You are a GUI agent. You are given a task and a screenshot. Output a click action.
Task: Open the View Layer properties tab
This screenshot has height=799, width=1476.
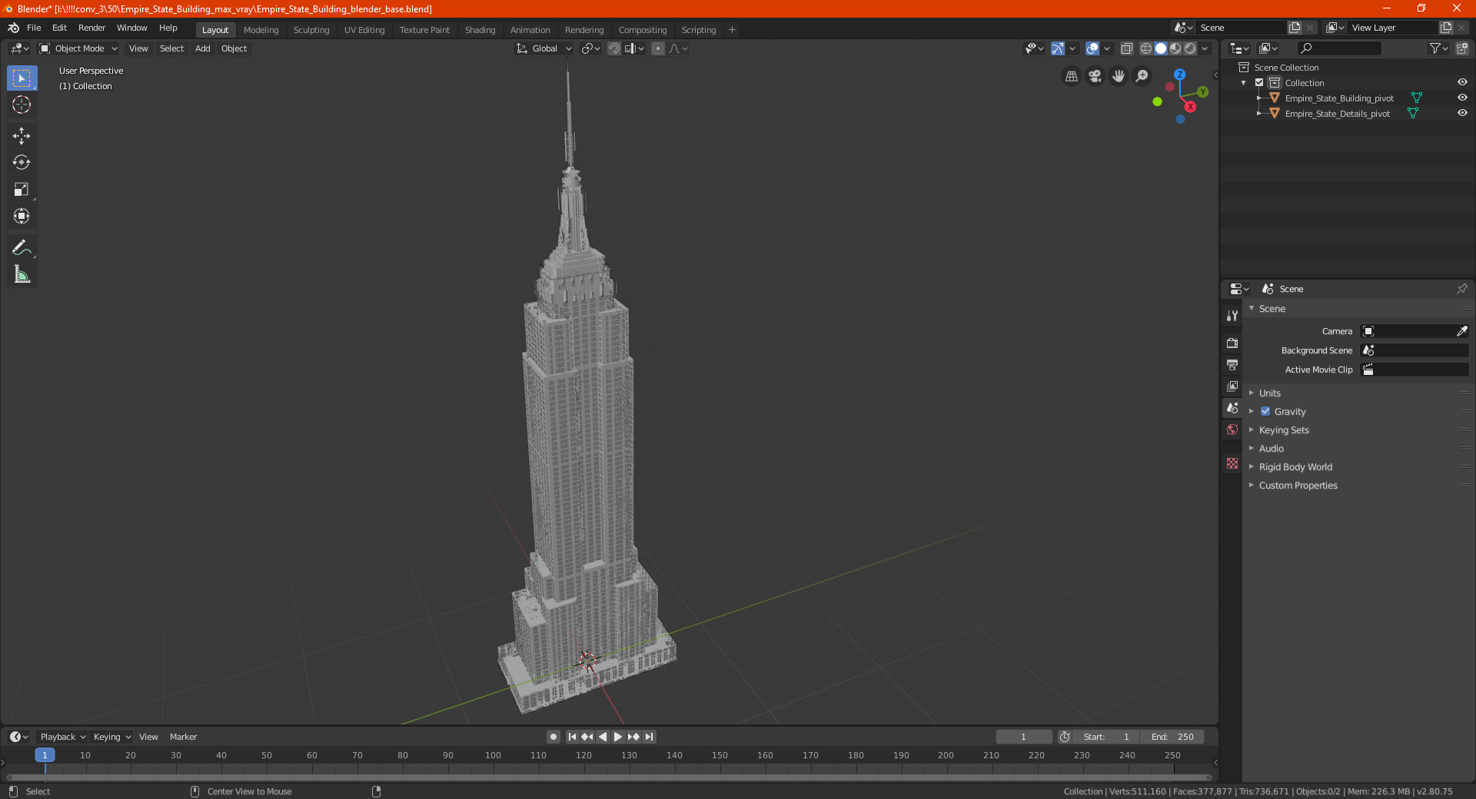[1232, 386]
